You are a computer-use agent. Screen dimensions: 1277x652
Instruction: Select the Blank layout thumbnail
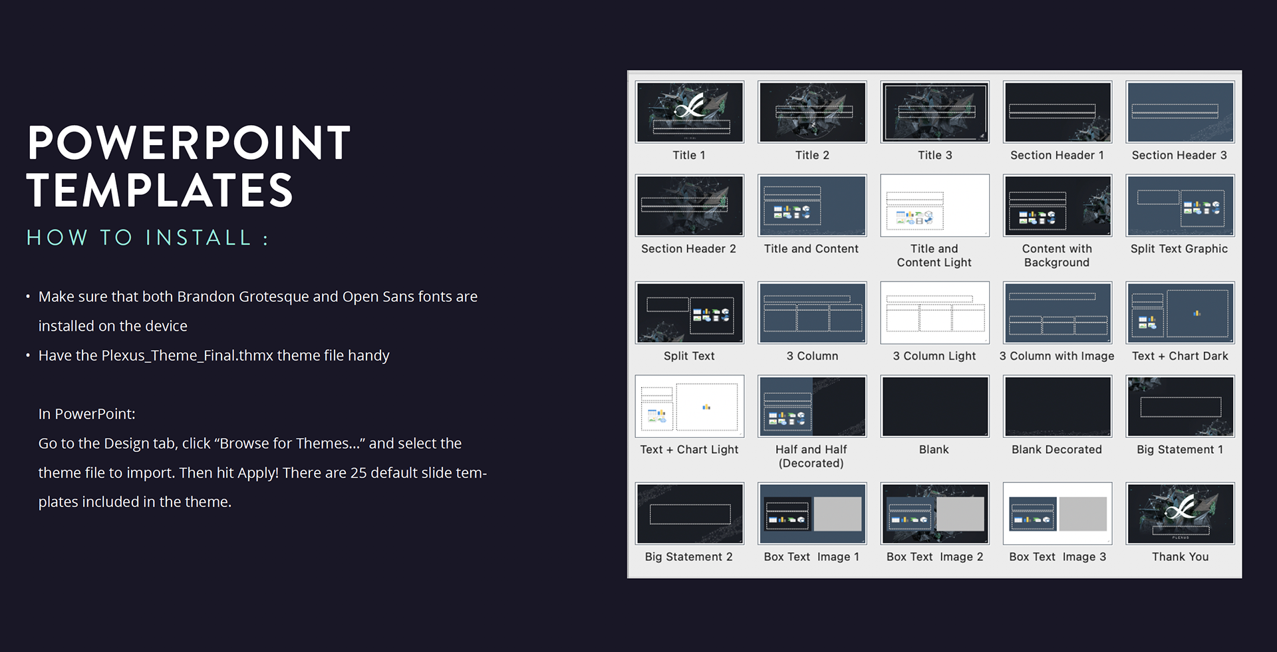934,407
